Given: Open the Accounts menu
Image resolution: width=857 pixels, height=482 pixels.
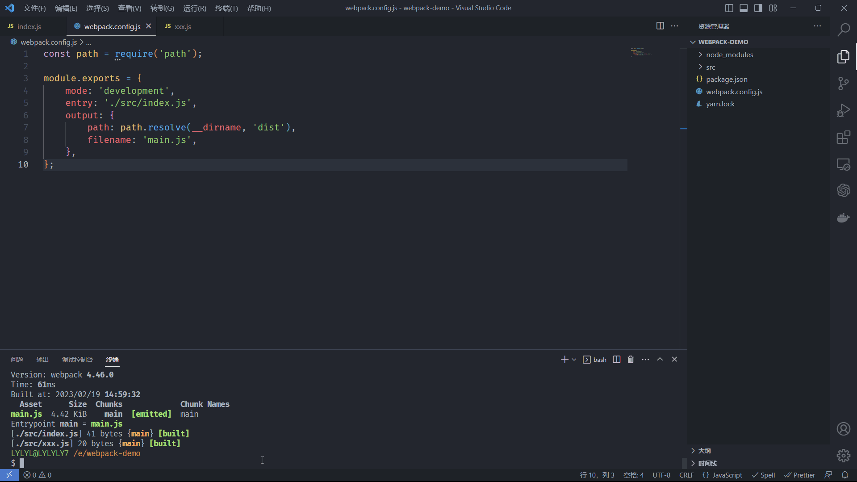Looking at the screenshot, I should pos(843,429).
